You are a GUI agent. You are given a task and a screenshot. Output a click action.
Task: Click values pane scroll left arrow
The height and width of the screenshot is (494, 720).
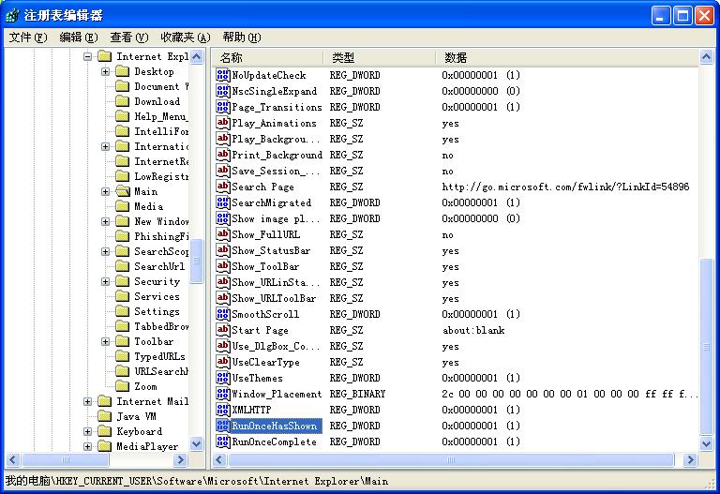pyautogui.click(x=219, y=459)
